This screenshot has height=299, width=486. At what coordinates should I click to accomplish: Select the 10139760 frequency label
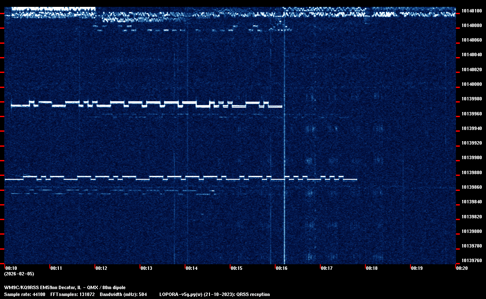tap(471, 260)
